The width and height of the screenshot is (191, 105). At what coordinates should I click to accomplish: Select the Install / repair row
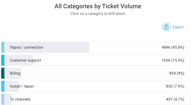[x=95, y=86]
